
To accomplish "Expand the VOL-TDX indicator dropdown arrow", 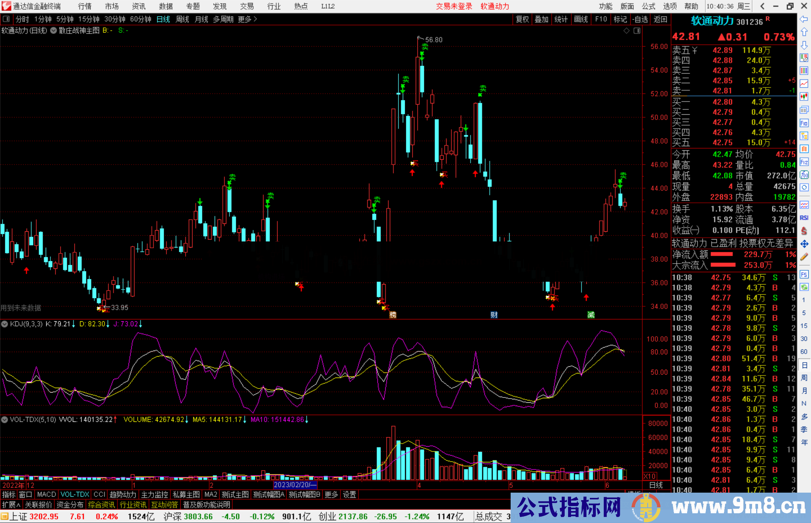I will click(x=5, y=420).
